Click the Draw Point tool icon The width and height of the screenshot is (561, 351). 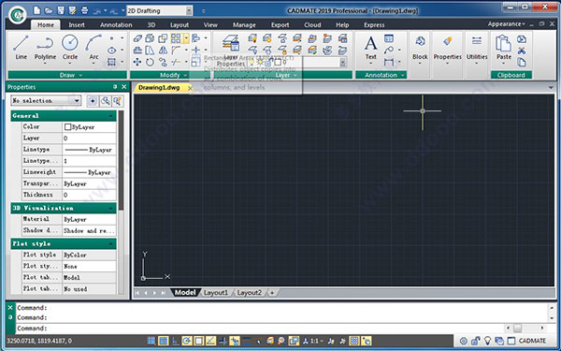pyautogui.click(x=111, y=38)
